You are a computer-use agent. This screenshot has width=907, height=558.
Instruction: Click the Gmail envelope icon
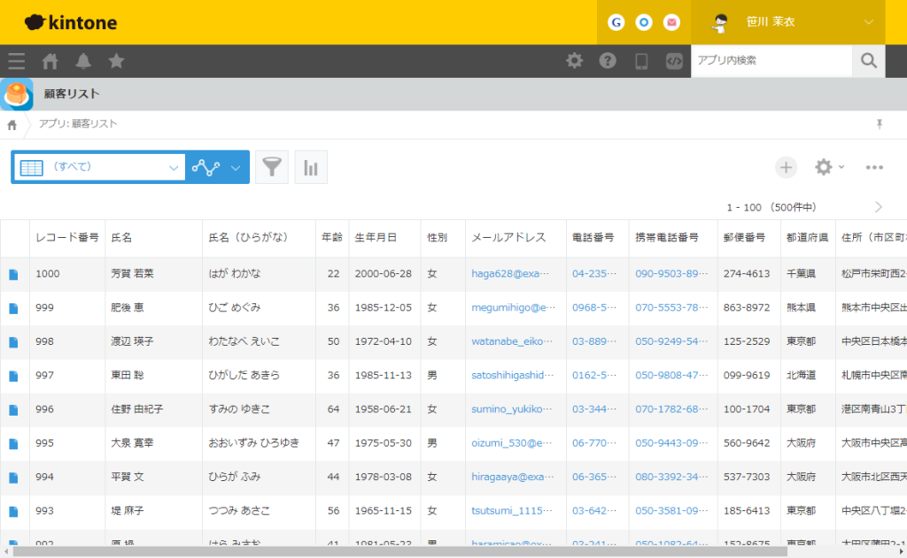point(671,22)
